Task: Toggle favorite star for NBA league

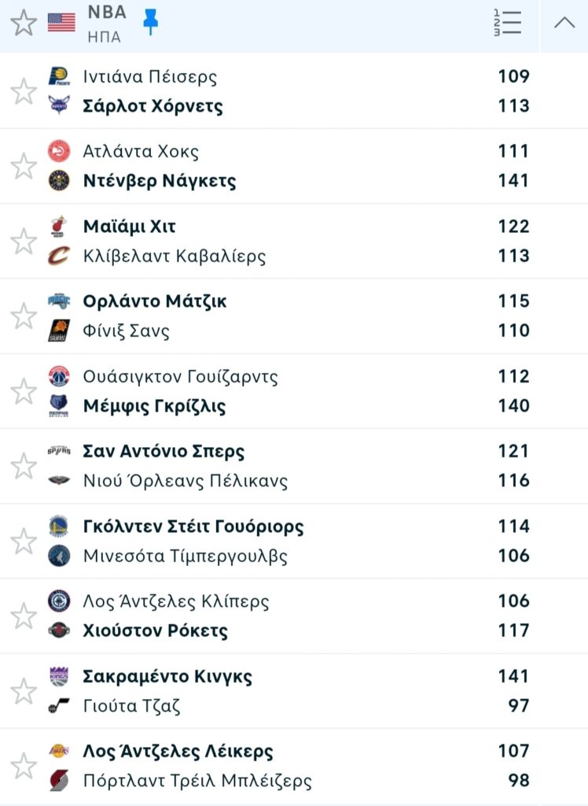Action: [x=24, y=23]
